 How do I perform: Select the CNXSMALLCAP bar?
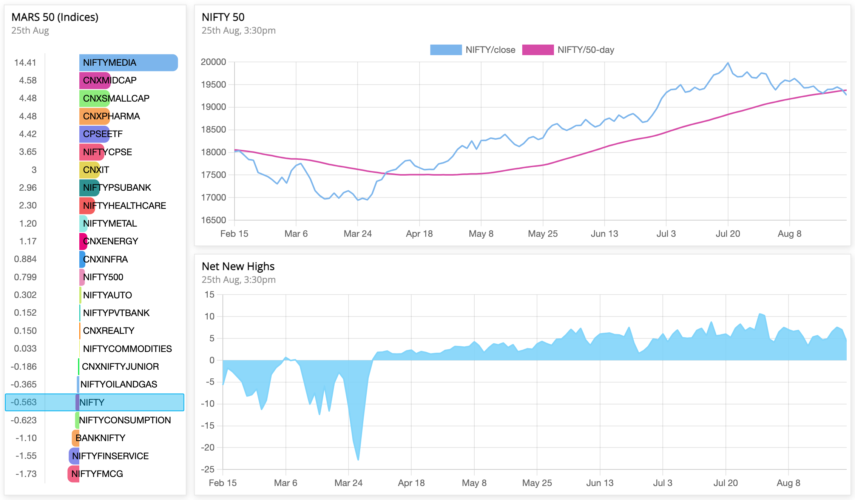point(94,98)
